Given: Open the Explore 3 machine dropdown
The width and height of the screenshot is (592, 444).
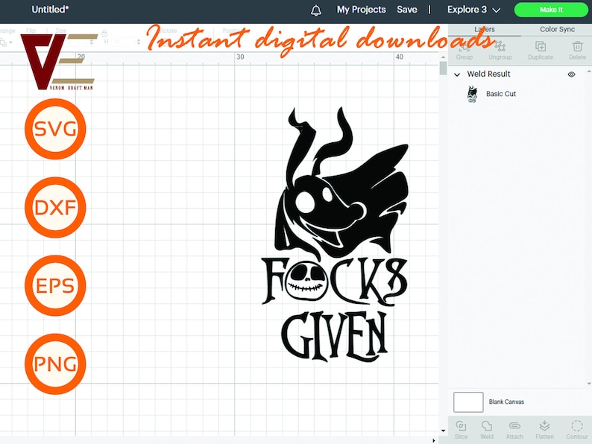Looking at the screenshot, I should click(x=473, y=10).
